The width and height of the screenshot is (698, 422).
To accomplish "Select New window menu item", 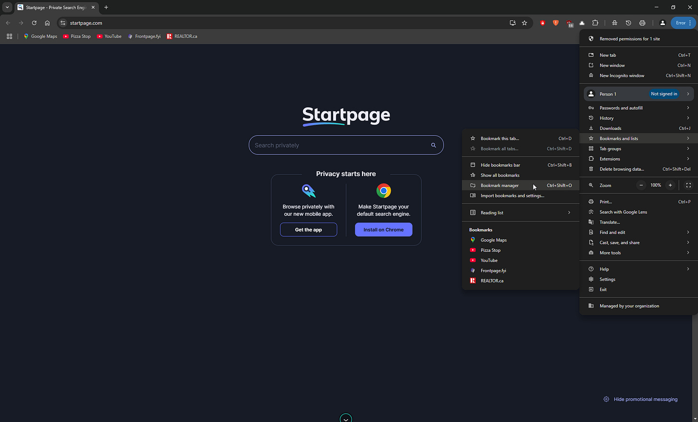I will tap(639, 65).
